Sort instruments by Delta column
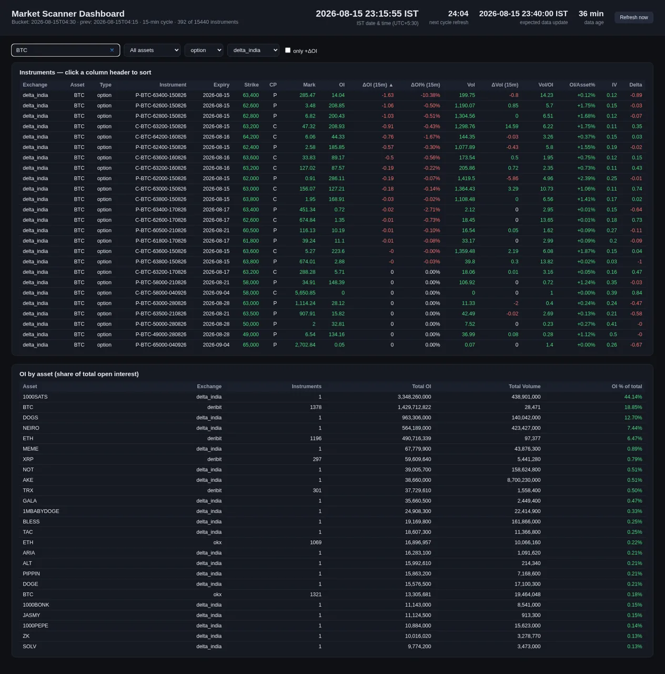665x674 pixels. [636, 85]
